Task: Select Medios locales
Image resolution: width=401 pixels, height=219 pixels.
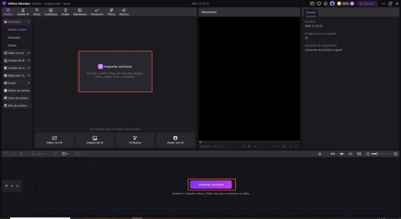Action: (17, 30)
